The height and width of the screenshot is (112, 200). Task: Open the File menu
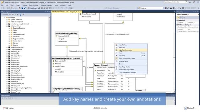[2, 5]
